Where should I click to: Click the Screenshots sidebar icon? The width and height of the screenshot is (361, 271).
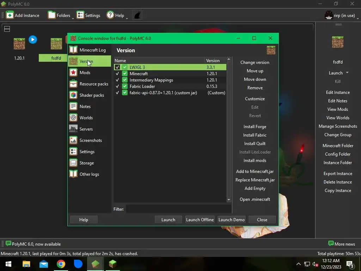(73, 140)
